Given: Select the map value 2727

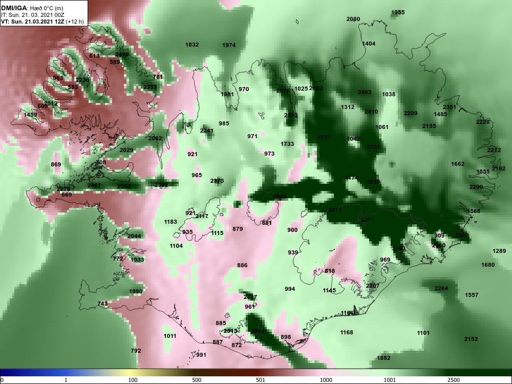Looking at the screenshot, I should pos(324,137).
